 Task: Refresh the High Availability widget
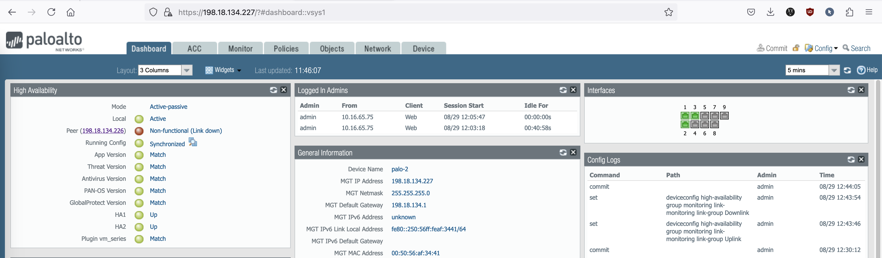tap(273, 90)
